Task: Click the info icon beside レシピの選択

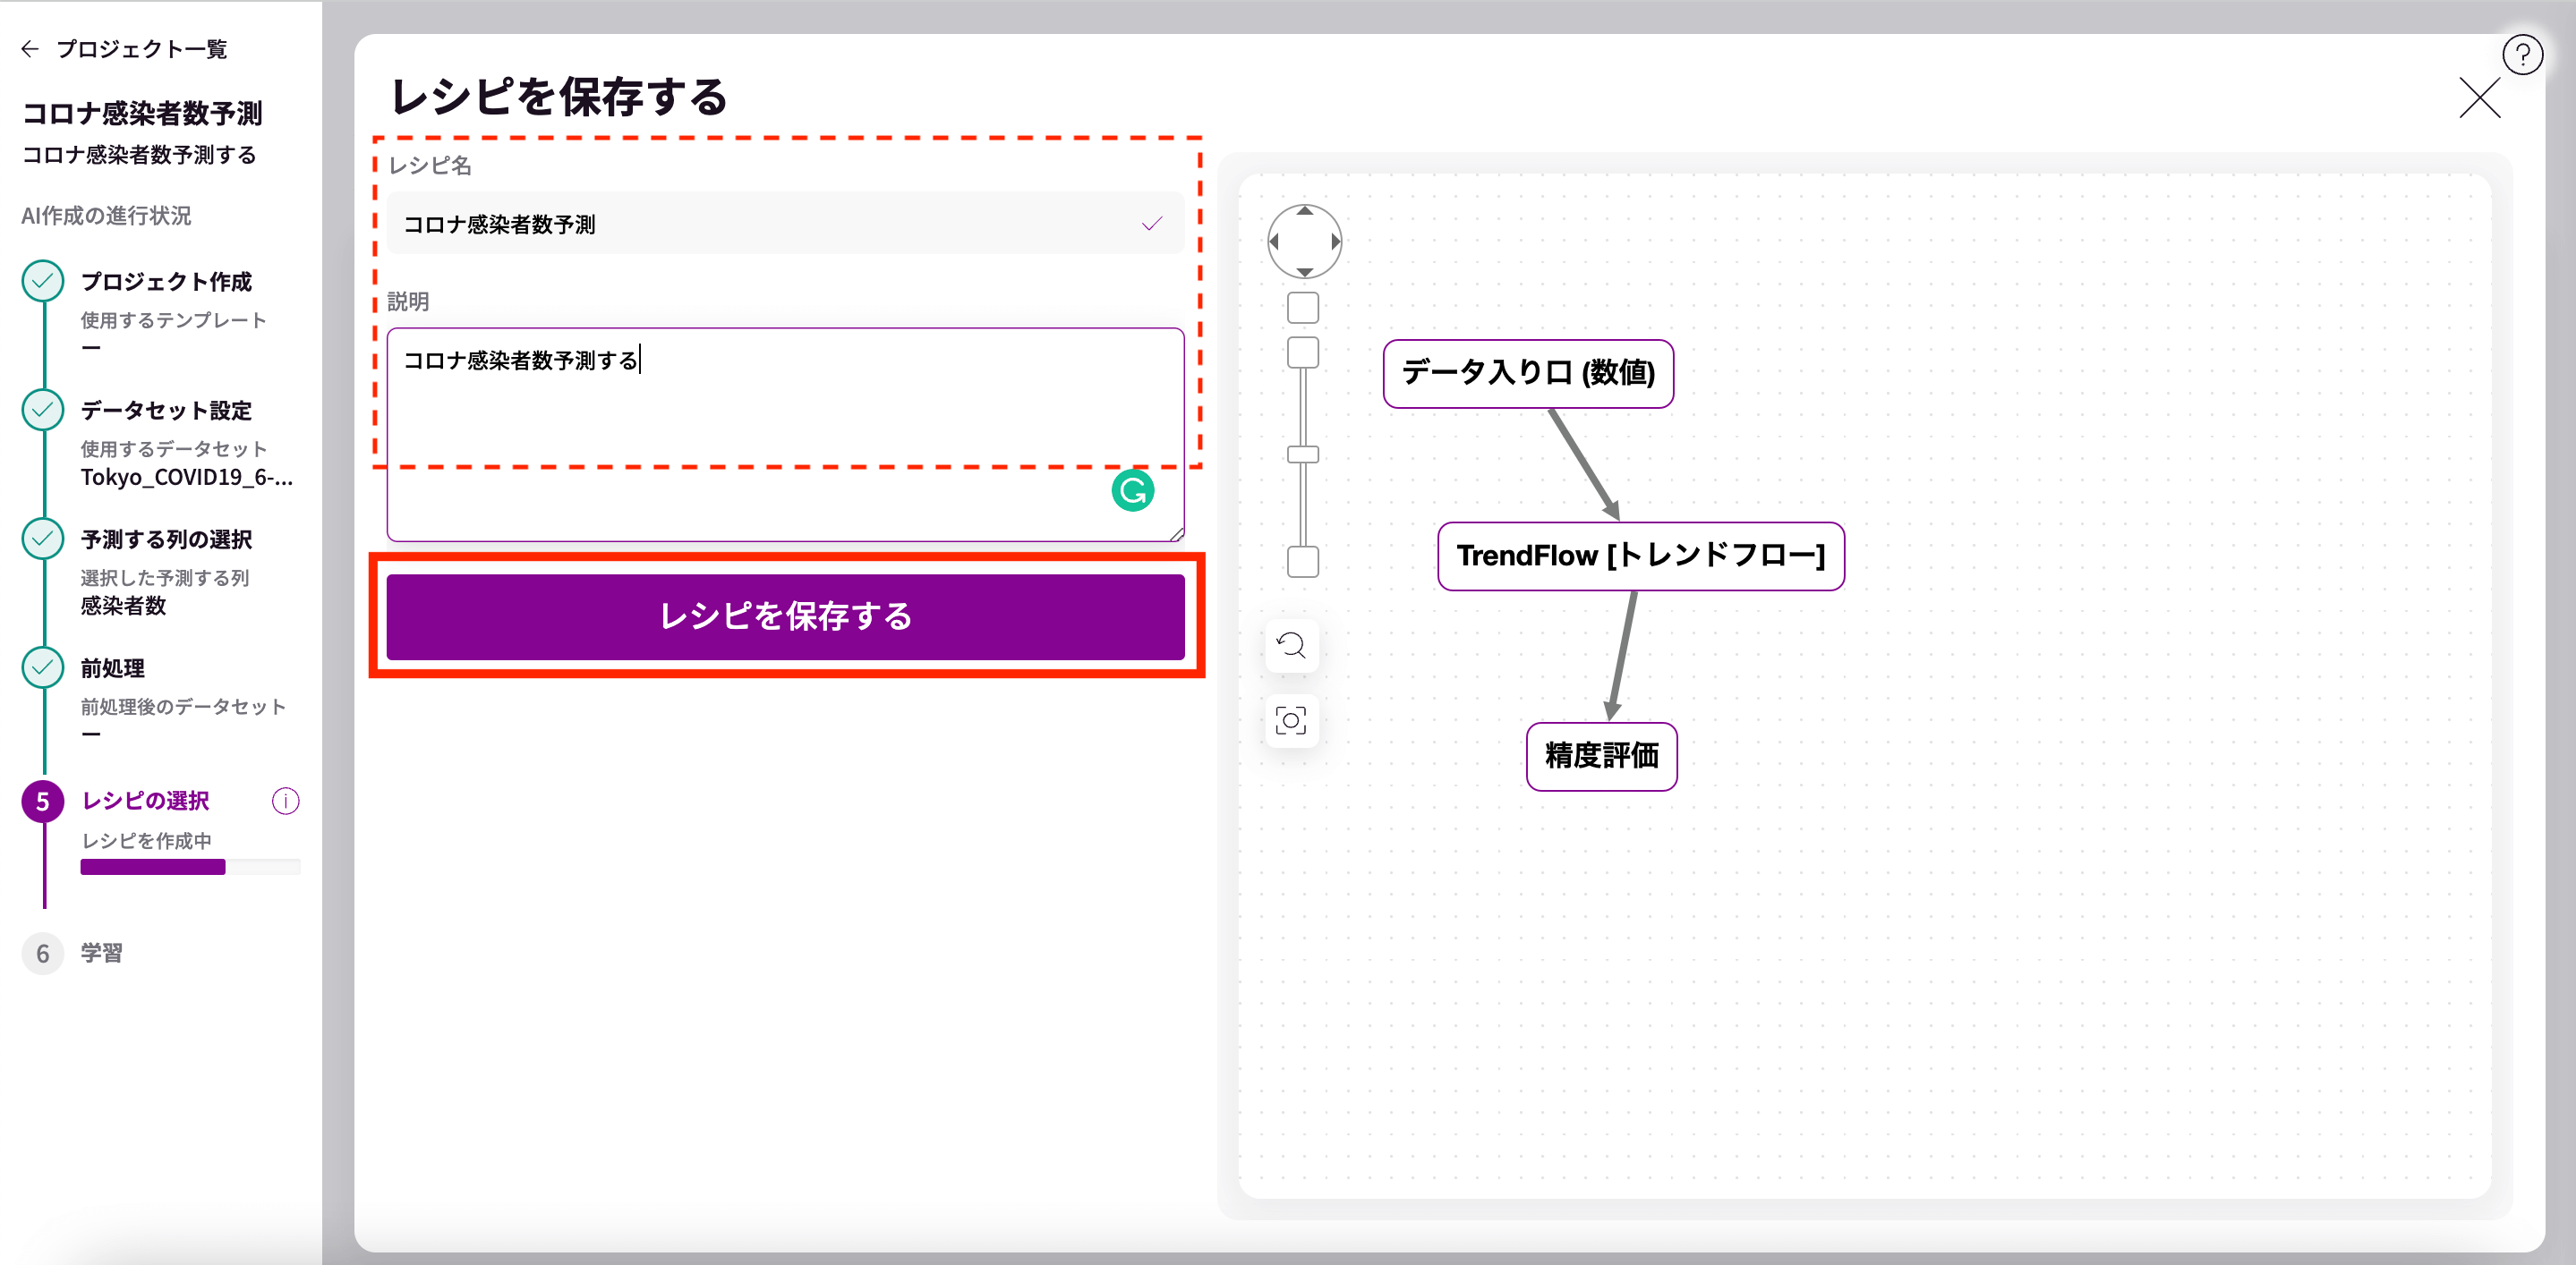Action: [x=285, y=802]
